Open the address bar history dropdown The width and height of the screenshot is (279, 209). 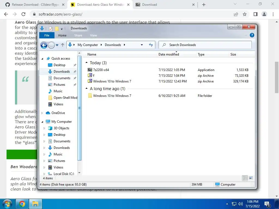pos(142,45)
